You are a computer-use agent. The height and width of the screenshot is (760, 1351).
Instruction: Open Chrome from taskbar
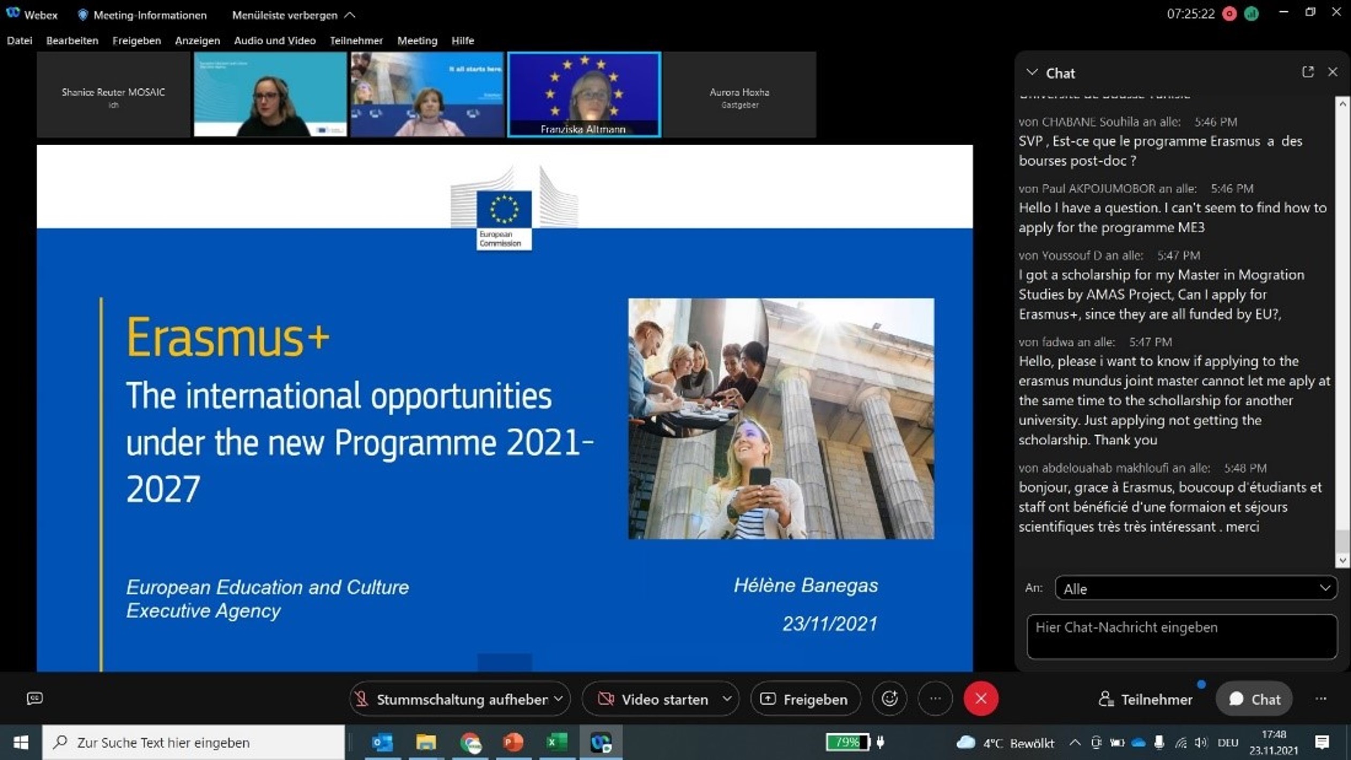tap(470, 742)
